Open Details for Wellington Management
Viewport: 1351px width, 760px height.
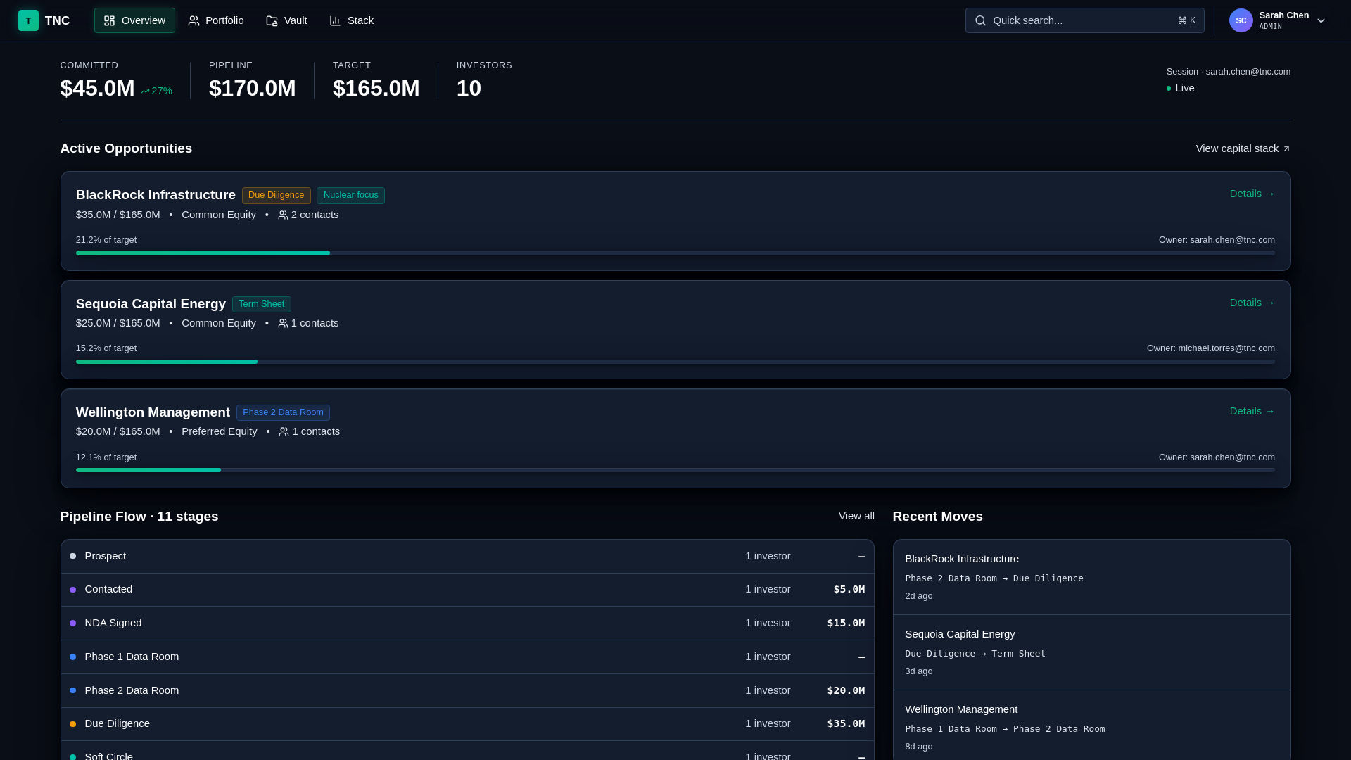(1252, 411)
